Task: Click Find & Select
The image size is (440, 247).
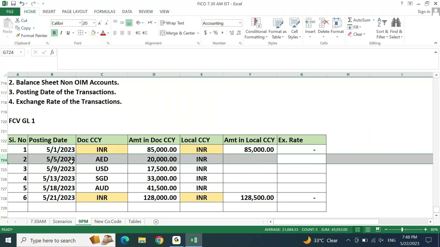Action: [x=396, y=28]
